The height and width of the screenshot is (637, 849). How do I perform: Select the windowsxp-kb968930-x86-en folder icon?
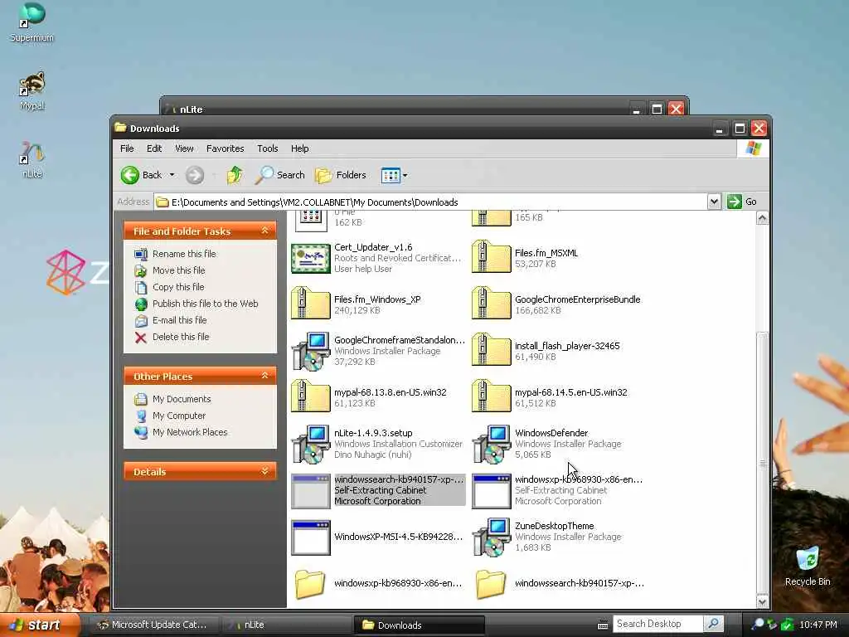coord(311,583)
